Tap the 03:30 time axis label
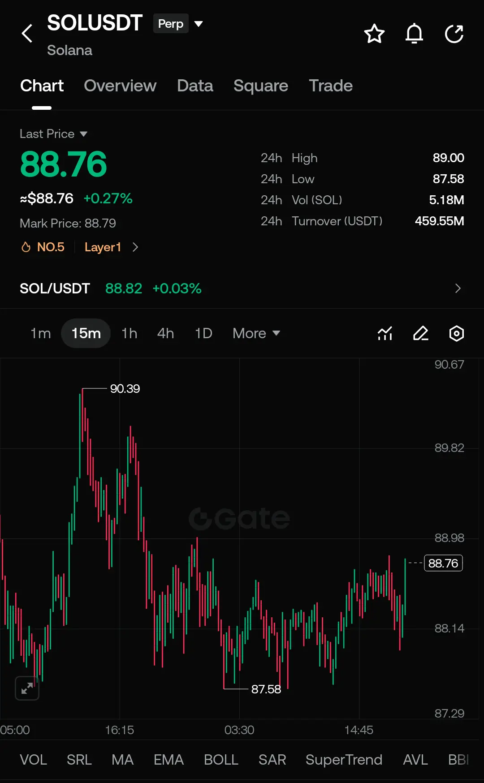This screenshot has height=783, width=484. point(239,730)
